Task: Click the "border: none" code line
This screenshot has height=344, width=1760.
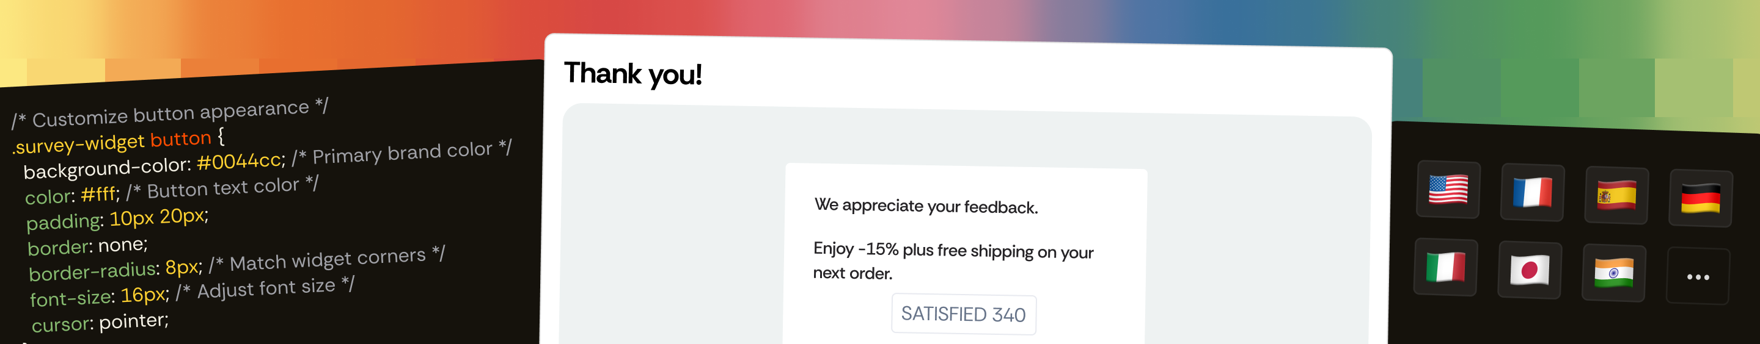Action: point(87,246)
